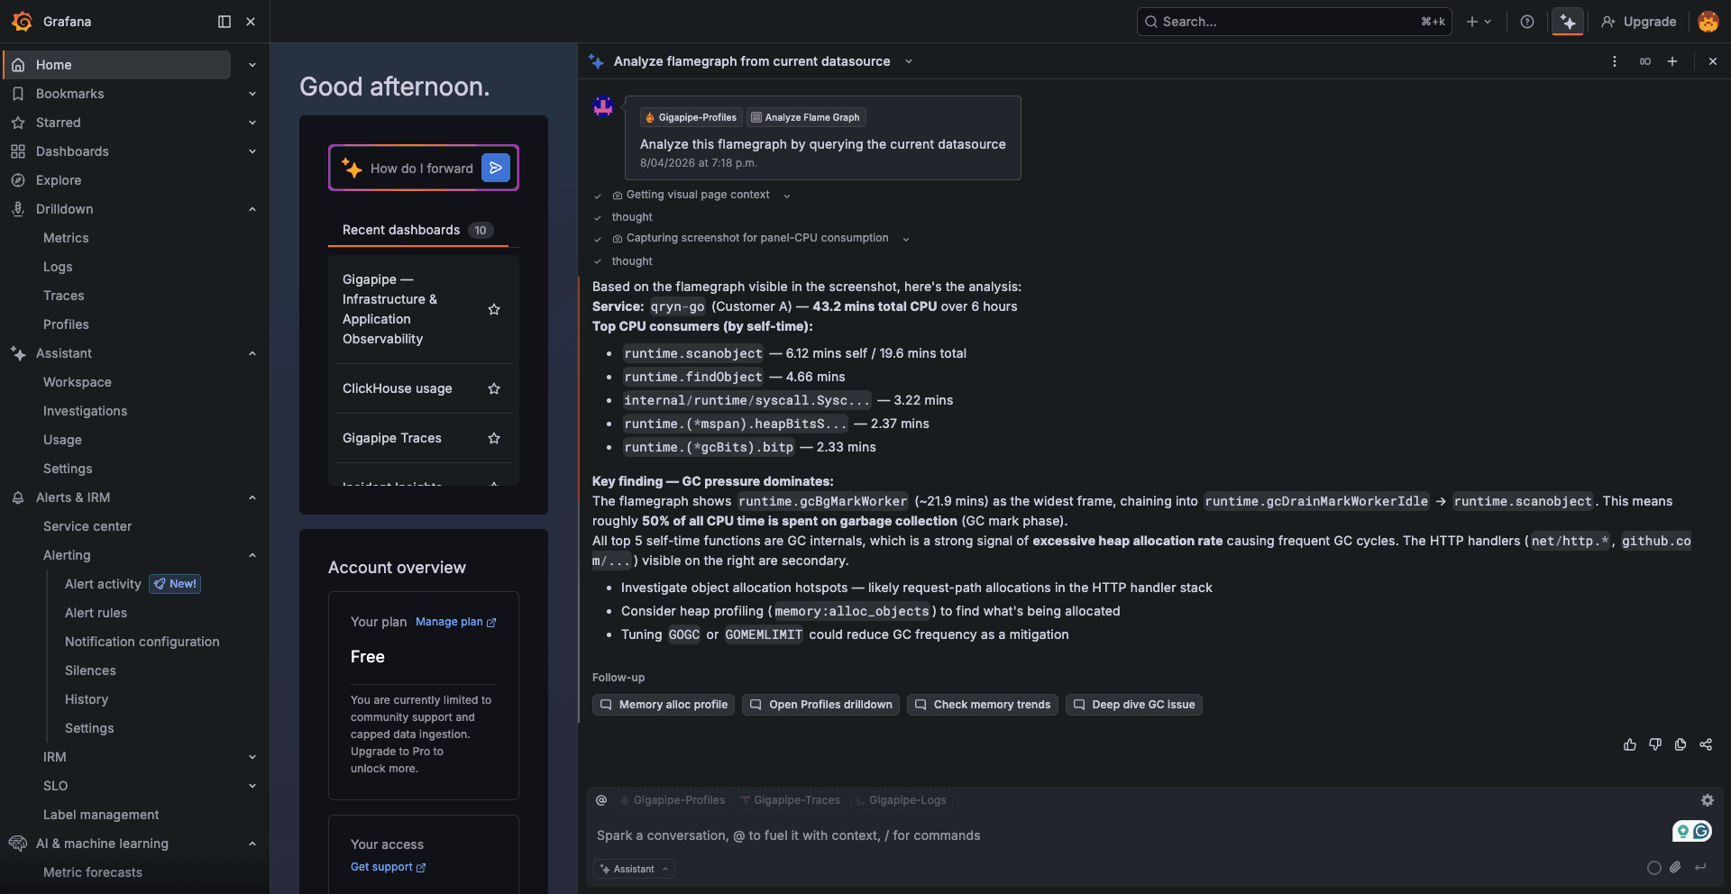Open the conversation title dropdown chevron

(909, 61)
